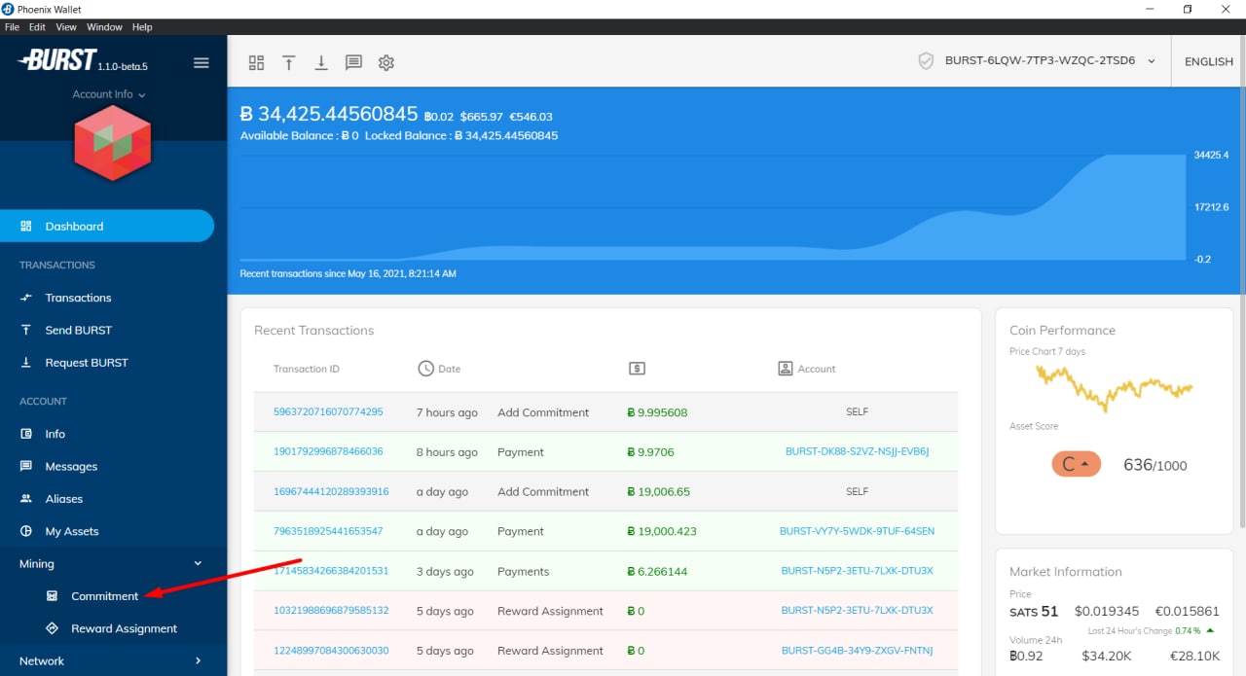The image size is (1246, 676).
Task: Click the dollar icon in amount column header
Action: tap(637, 369)
